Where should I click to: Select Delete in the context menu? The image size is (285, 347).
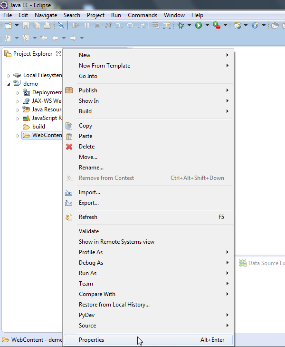148,147
